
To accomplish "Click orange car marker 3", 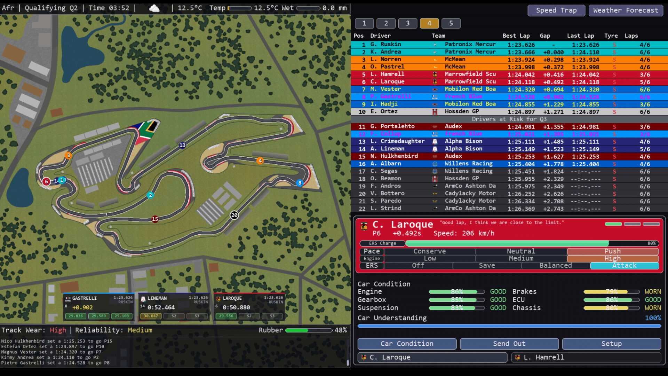I will 69,155.
